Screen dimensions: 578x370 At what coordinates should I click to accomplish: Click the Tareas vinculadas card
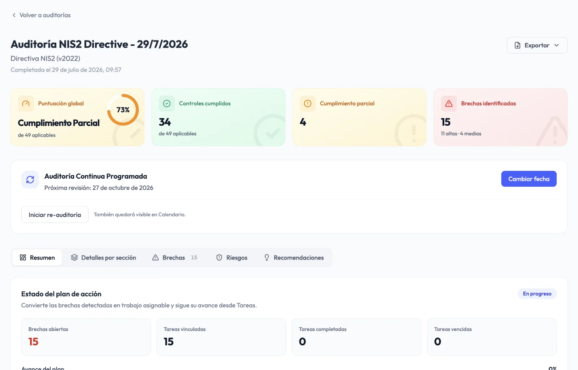(221, 337)
